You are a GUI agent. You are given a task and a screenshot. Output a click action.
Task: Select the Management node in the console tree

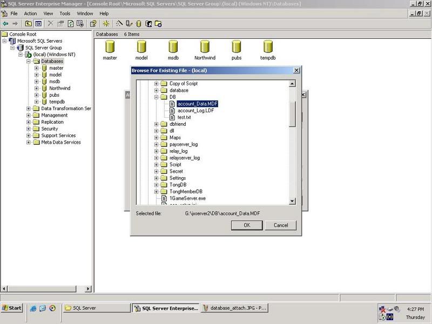(x=55, y=115)
